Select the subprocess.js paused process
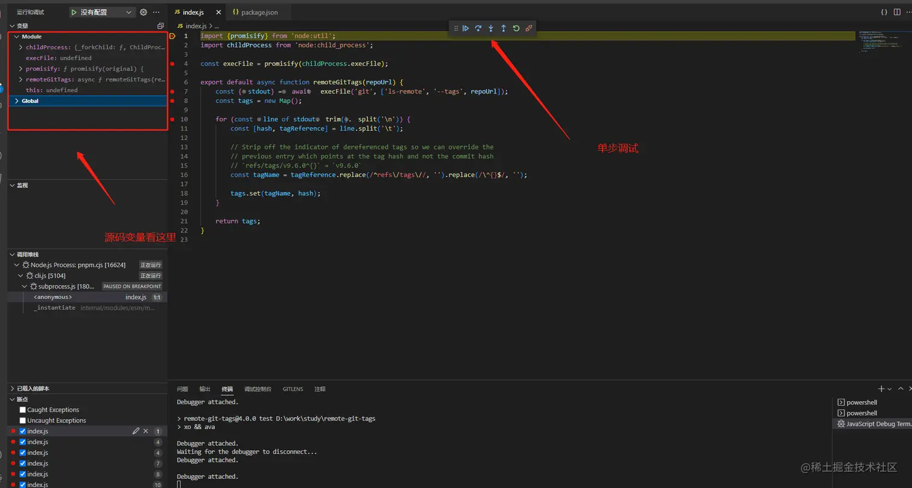The height and width of the screenshot is (488, 912). click(87, 286)
